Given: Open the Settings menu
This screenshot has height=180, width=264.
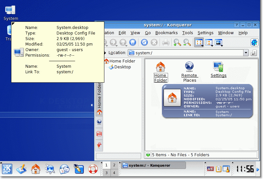Looking at the screenshot, I should tap(205, 33).
